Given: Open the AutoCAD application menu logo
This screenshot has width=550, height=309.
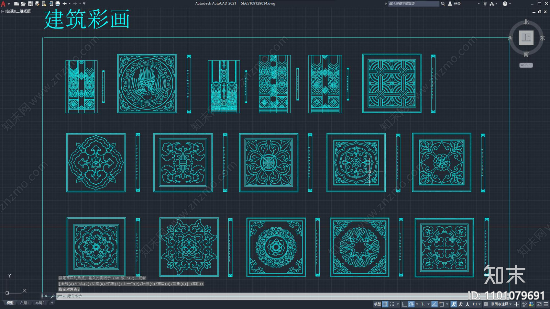Looking at the screenshot, I should click(3, 4).
